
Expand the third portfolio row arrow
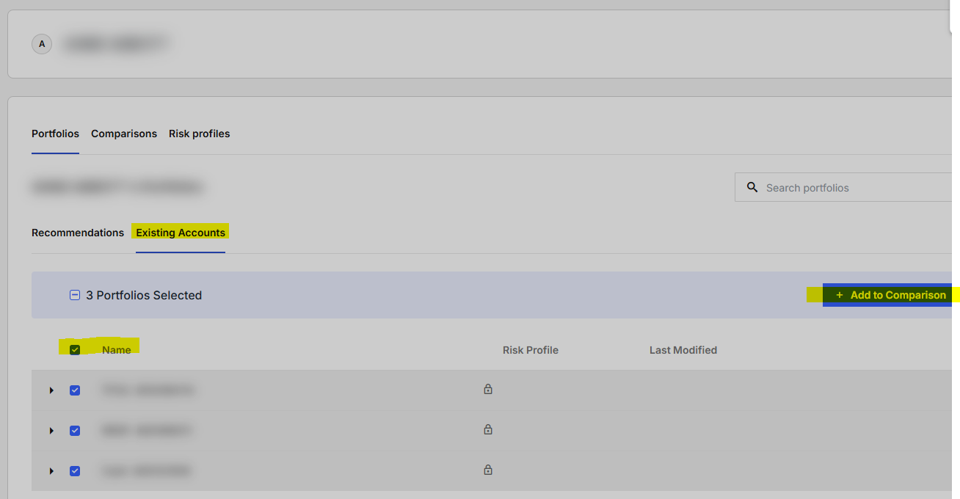click(51, 471)
